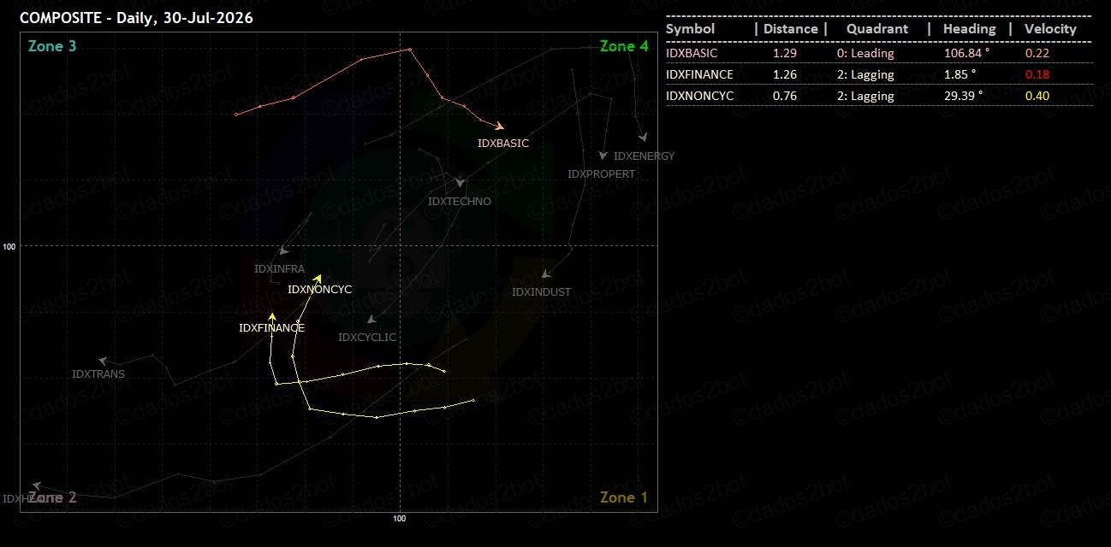1111x547 pixels.
Task: Click the Distance column header
Action: tap(790, 29)
